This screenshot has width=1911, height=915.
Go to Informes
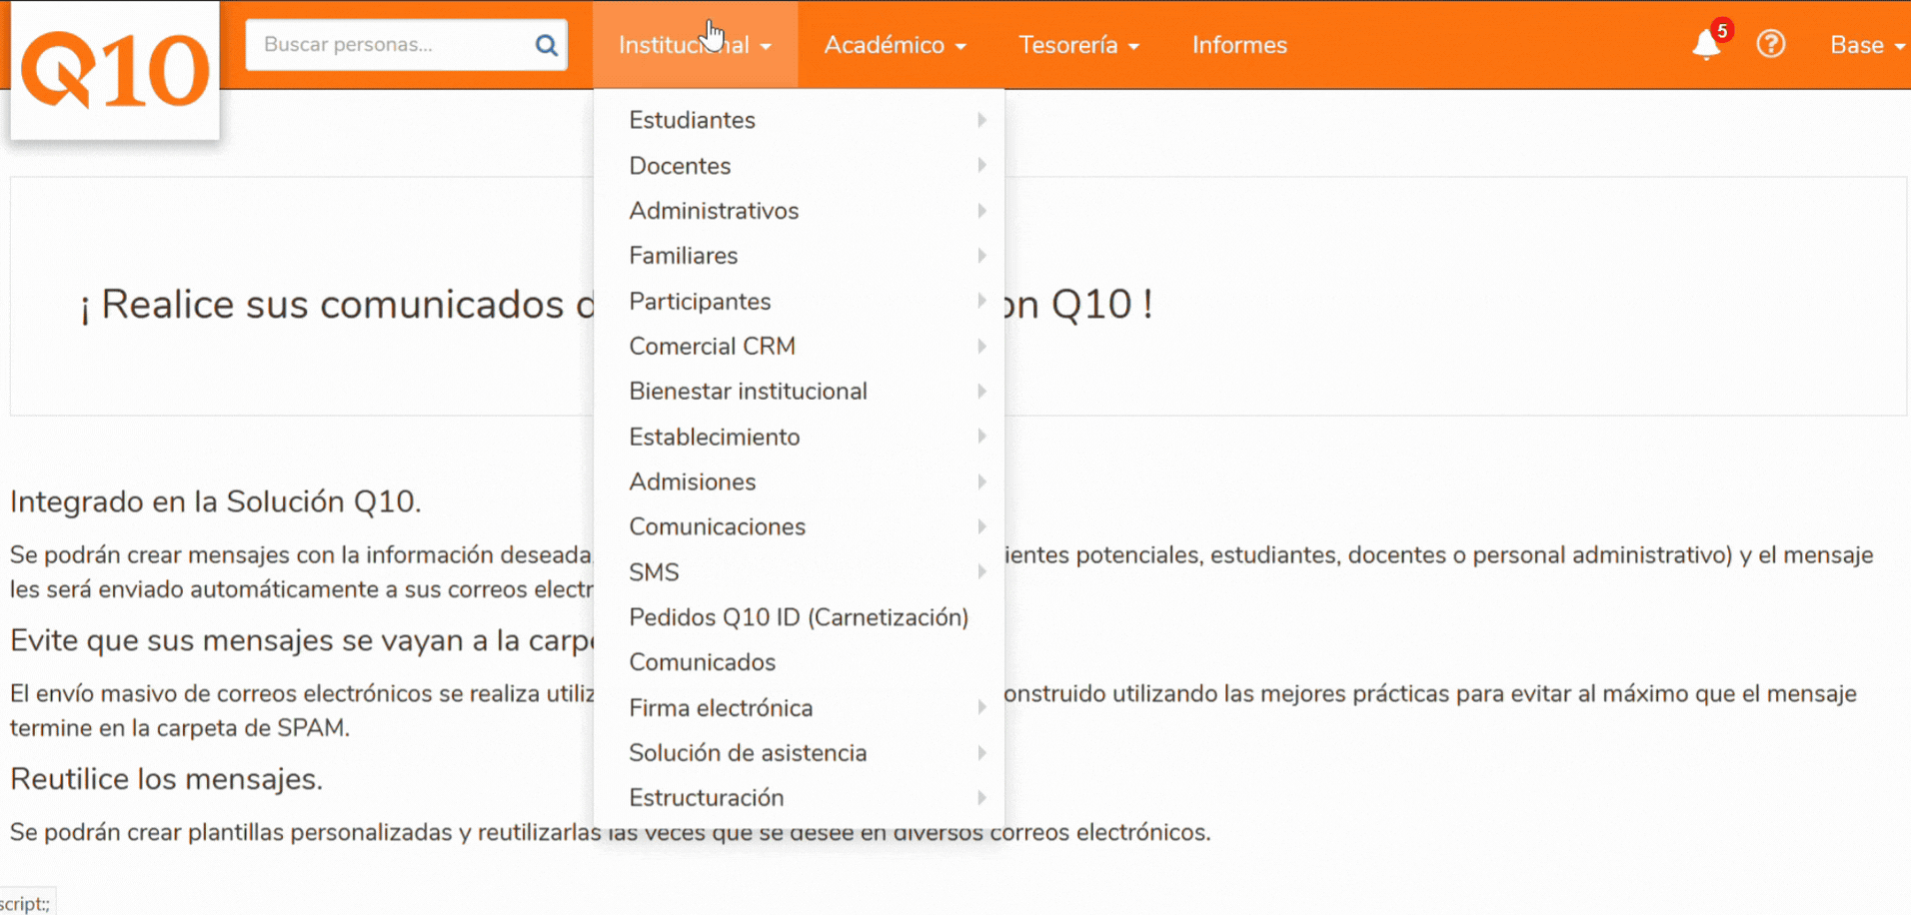coord(1239,45)
